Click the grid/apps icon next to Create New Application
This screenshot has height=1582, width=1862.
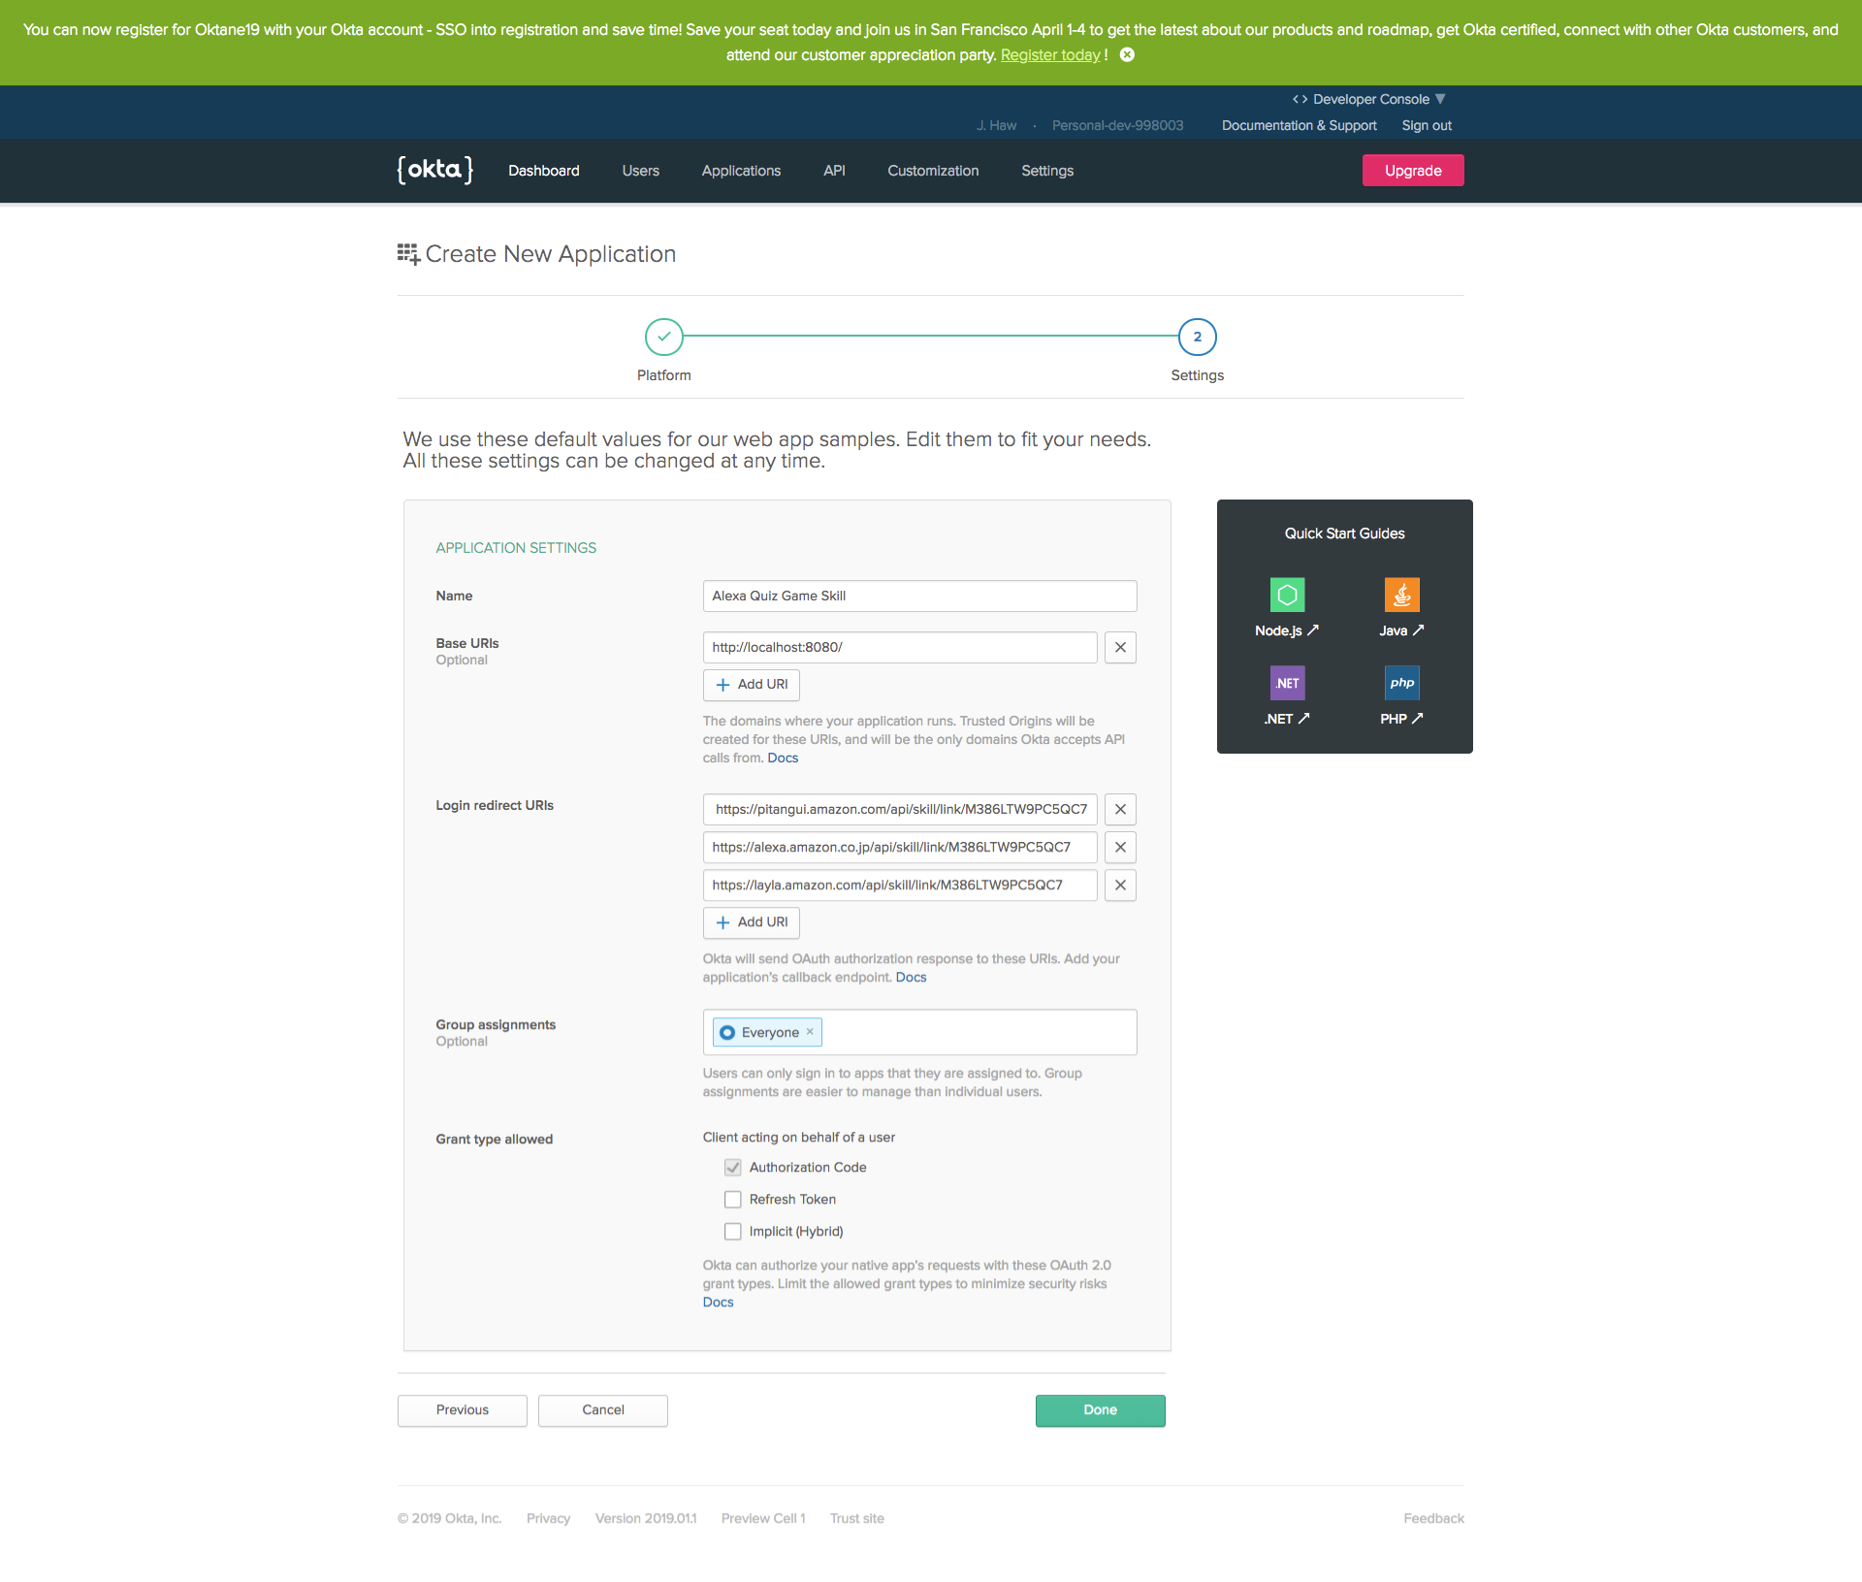click(x=406, y=253)
